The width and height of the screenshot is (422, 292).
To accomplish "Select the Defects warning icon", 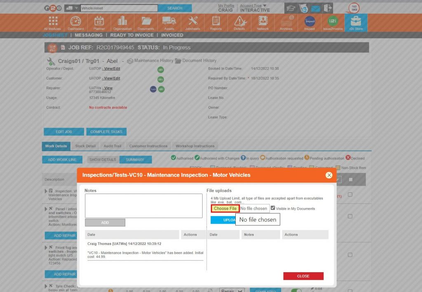I will click(239, 21).
